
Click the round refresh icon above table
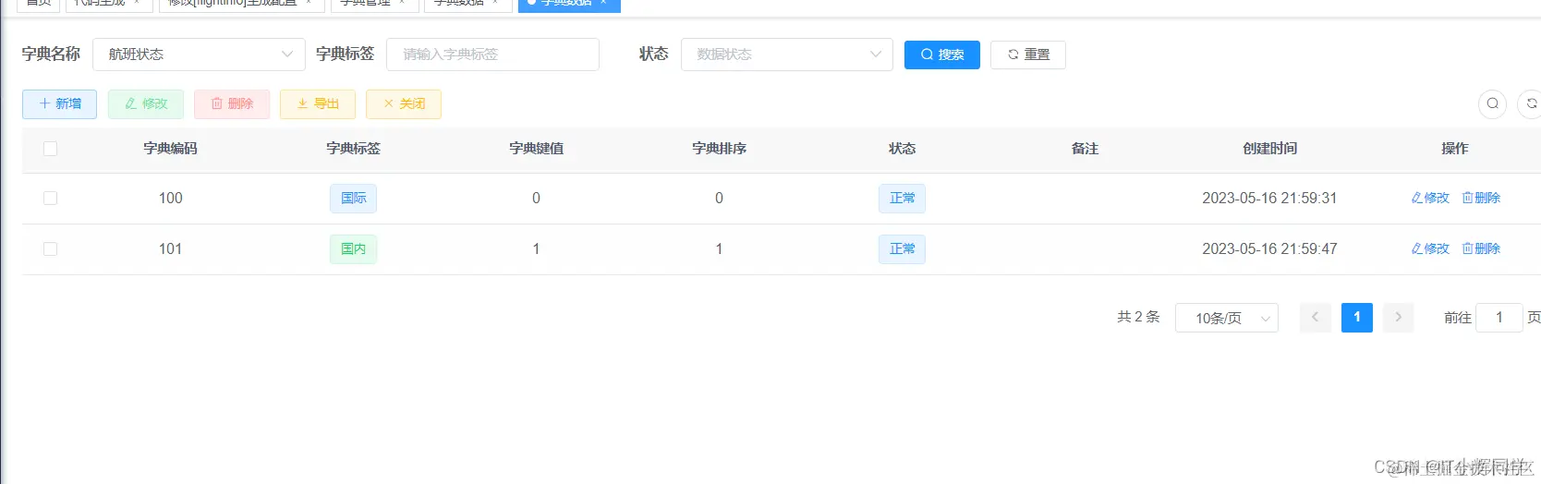coord(1531,104)
